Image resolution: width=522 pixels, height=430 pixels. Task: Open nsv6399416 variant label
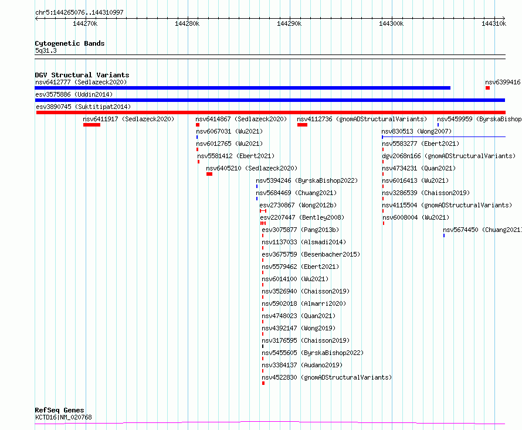pos(503,82)
